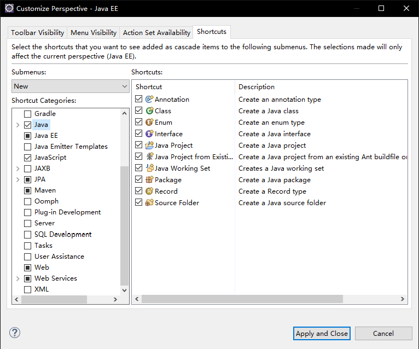
Task: Uncheck the Java Working Set checkbox
Action: coord(139,168)
